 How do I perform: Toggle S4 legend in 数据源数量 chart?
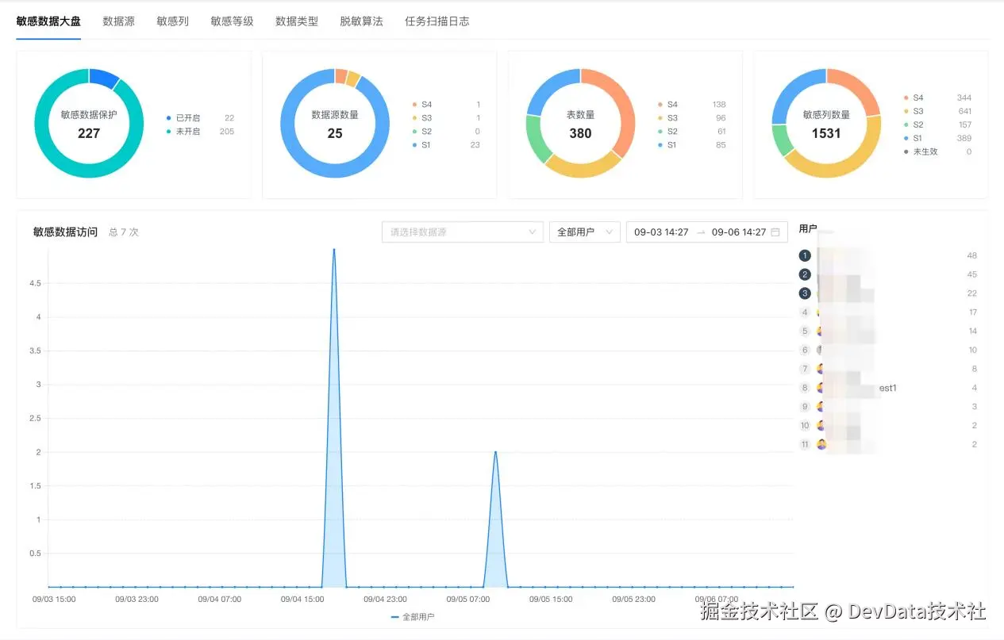422,105
